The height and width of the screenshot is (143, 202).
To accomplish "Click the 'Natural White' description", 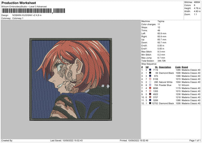I will [166, 82].
